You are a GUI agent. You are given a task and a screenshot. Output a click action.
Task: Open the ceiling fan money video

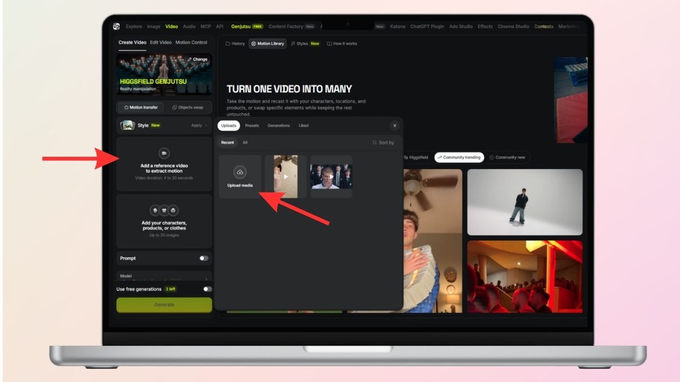433,241
